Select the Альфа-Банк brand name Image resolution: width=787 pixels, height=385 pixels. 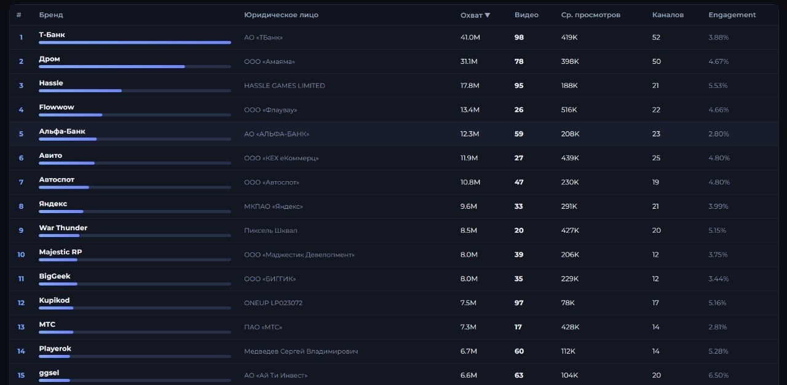click(62, 131)
